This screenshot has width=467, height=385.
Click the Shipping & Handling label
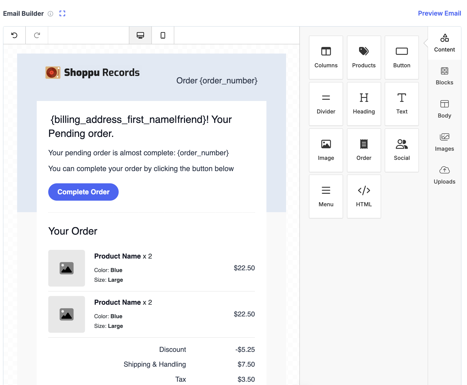click(x=155, y=364)
